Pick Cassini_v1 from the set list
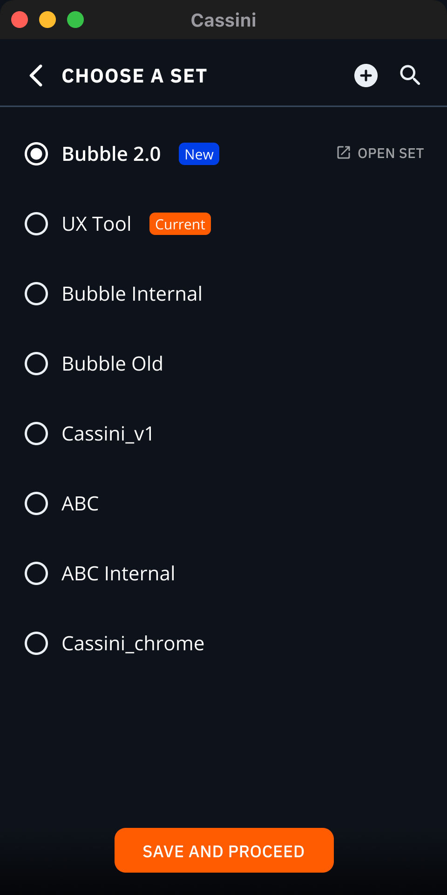 pyautogui.click(x=36, y=434)
